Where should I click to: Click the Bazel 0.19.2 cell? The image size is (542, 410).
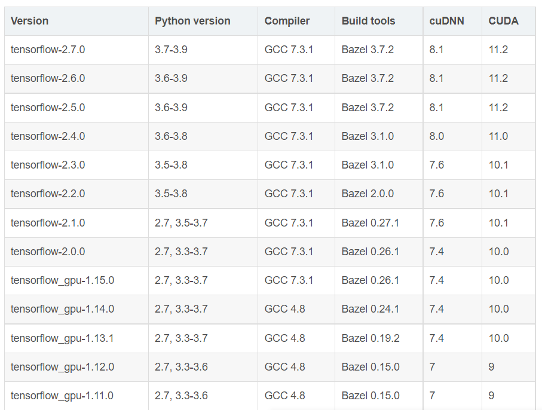pos(370,338)
